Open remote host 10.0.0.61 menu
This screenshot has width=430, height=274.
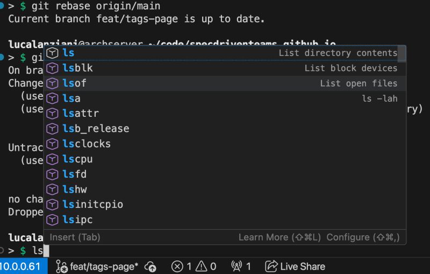click(x=21, y=266)
